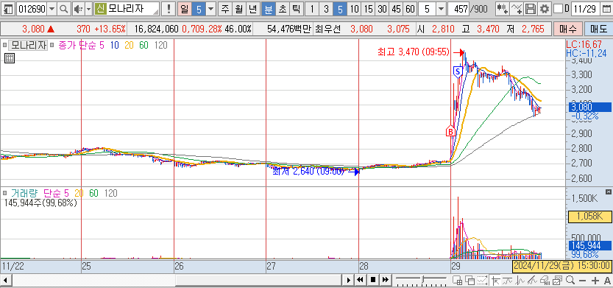
Task: Add a candlestick chart element
Action: (x=503, y=9)
